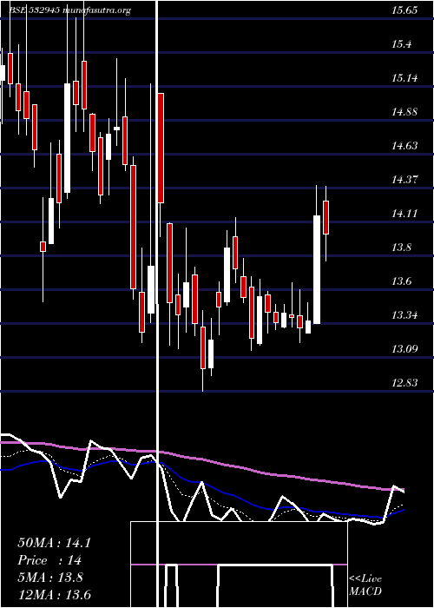This screenshot has height=608, width=434.
Task: Click the 14.11 price axis label
Action: (x=404, y=214)
